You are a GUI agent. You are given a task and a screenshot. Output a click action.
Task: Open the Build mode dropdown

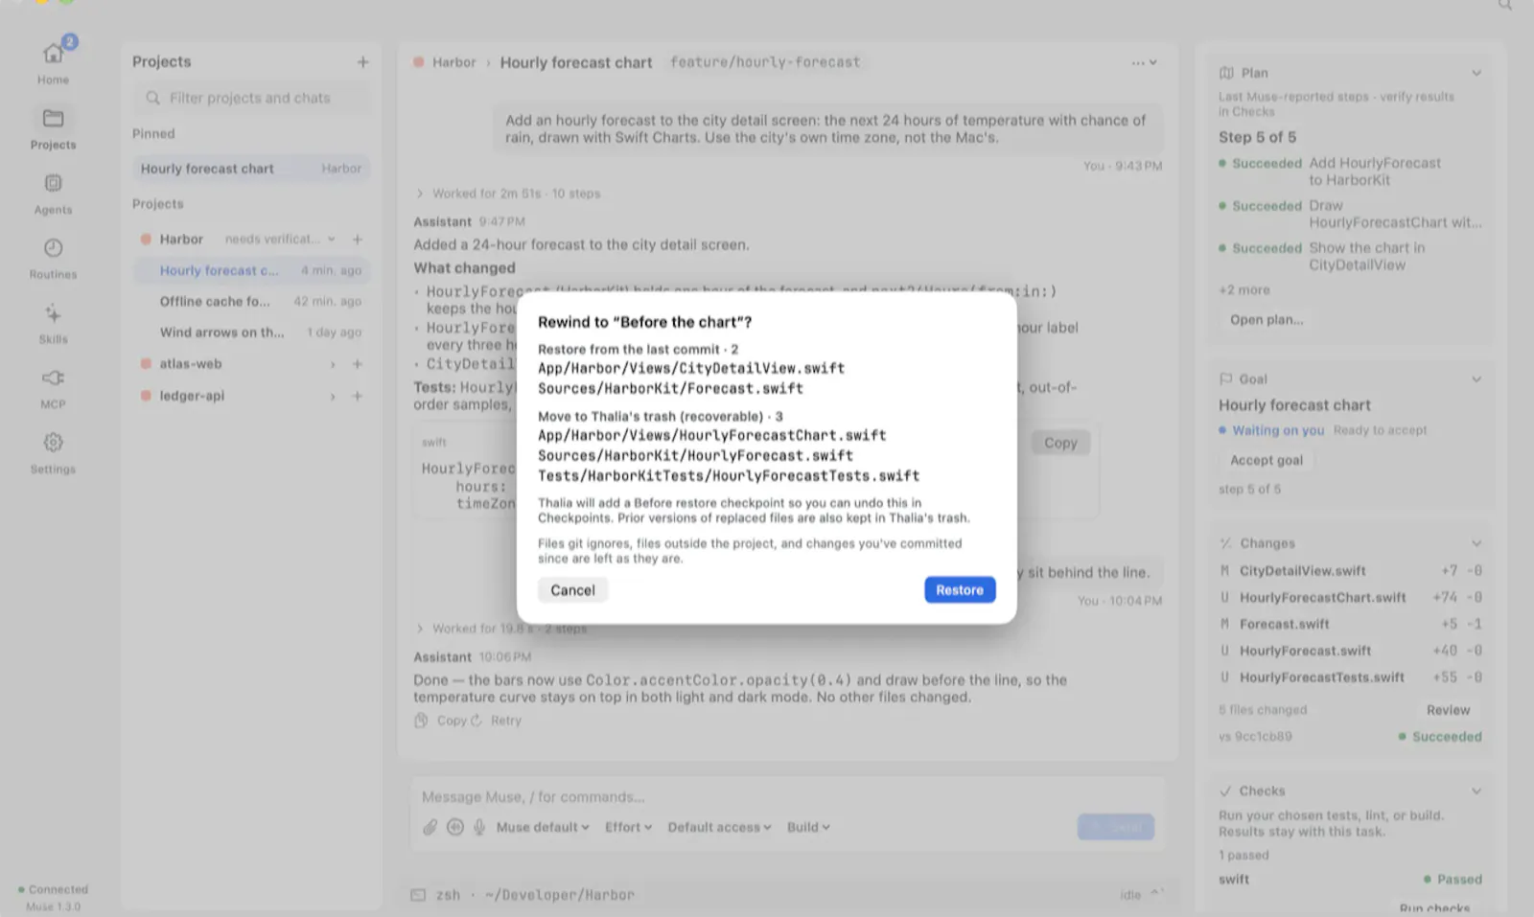tap(808, 827)
